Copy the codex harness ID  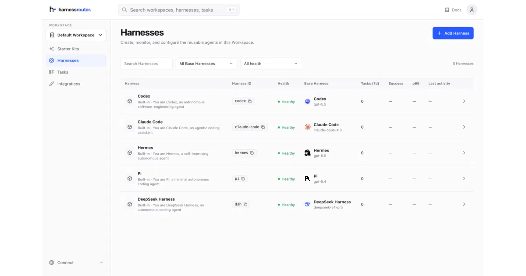(250, 101)
